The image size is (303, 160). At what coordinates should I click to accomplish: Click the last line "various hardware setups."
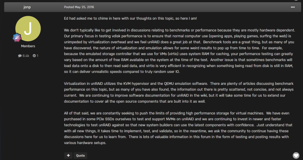[x=85, y=143]
